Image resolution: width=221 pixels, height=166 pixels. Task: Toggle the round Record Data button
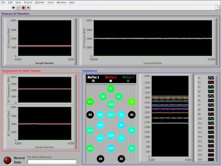pyautogui.click(x=7, y=160)
